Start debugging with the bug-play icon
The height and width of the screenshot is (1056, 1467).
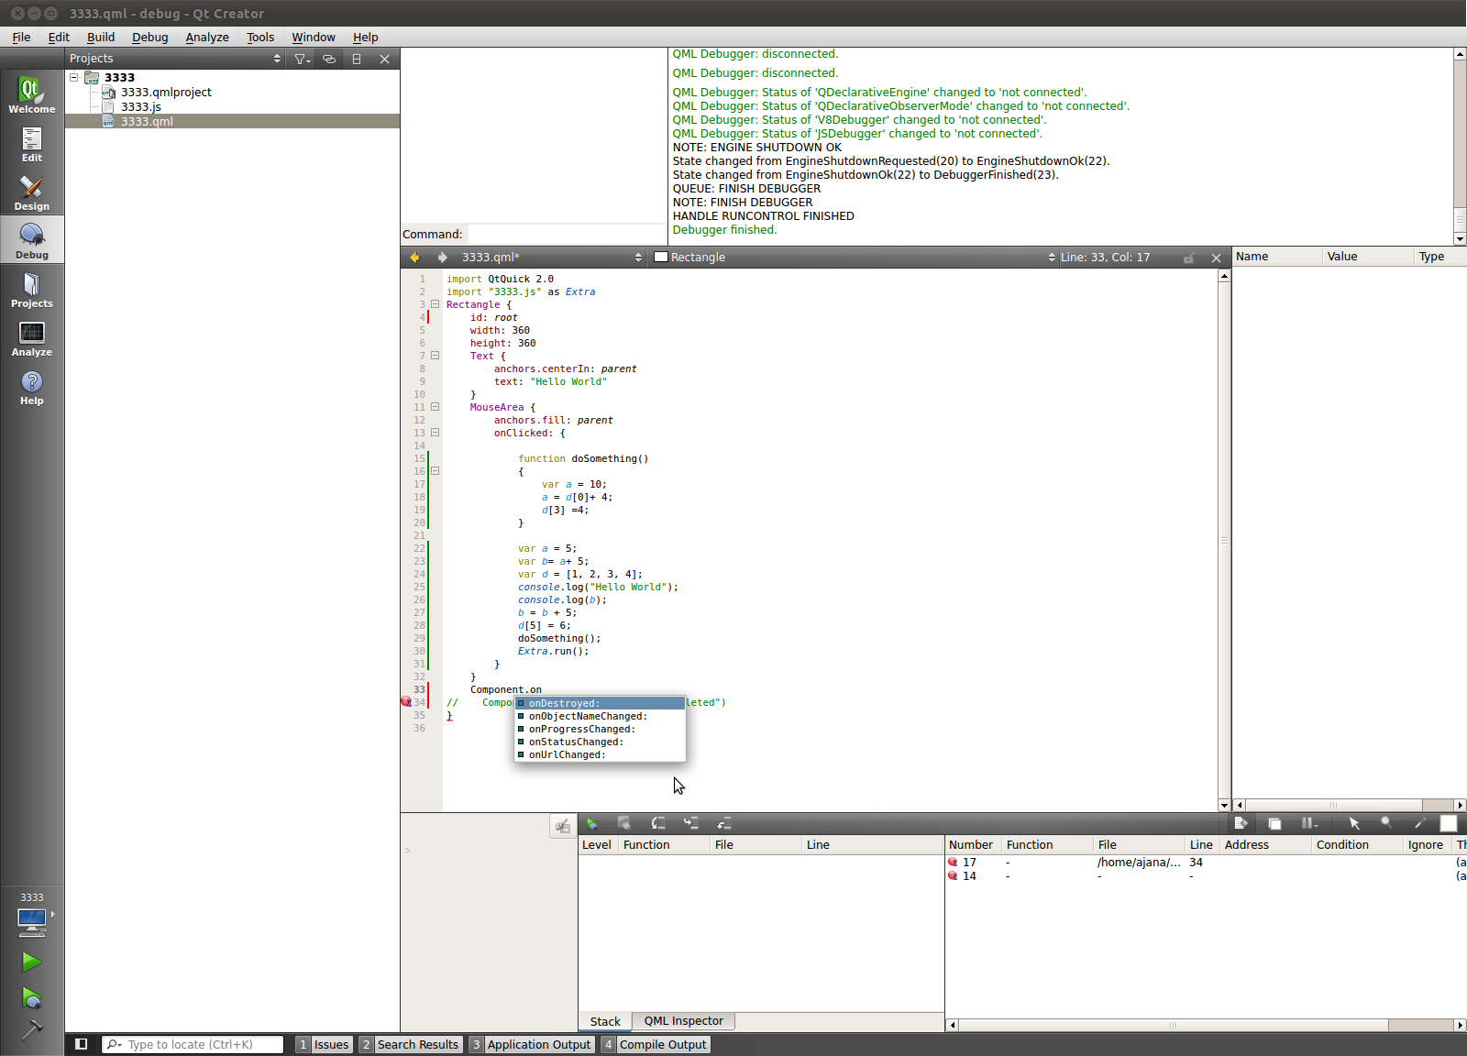pos(31,997)
